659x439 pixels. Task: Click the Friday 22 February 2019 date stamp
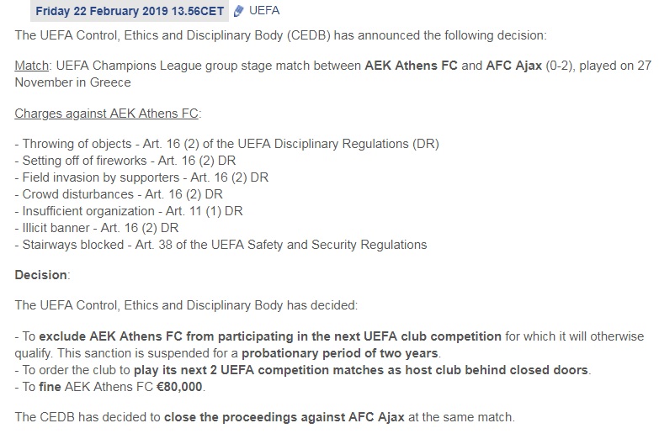(x=130, y=11)
